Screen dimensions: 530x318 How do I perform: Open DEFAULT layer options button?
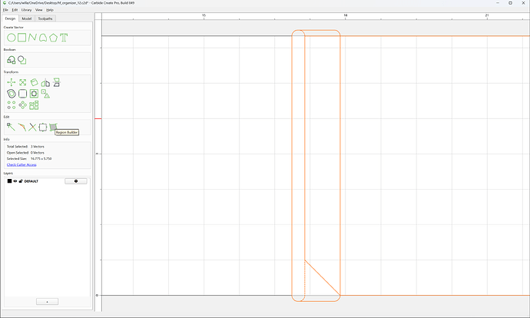point(76,181)
